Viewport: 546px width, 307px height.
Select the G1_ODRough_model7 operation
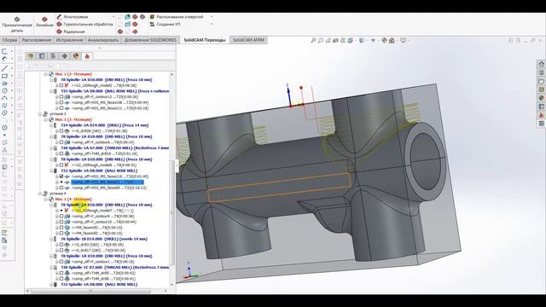[x=102, y=211]
